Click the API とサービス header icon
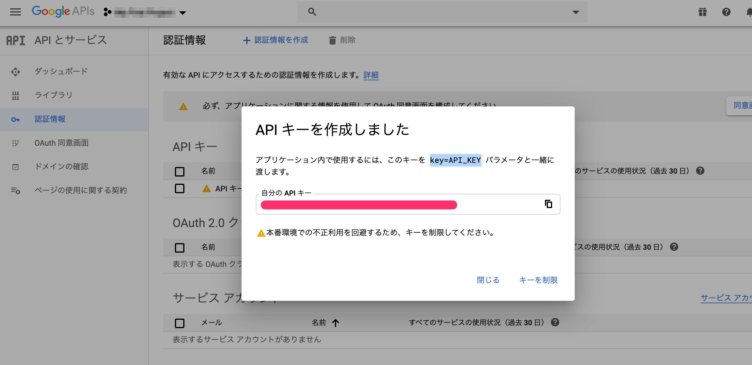This screenshot has width=752, height=365. pyautogui.click(x=16, y=40)
